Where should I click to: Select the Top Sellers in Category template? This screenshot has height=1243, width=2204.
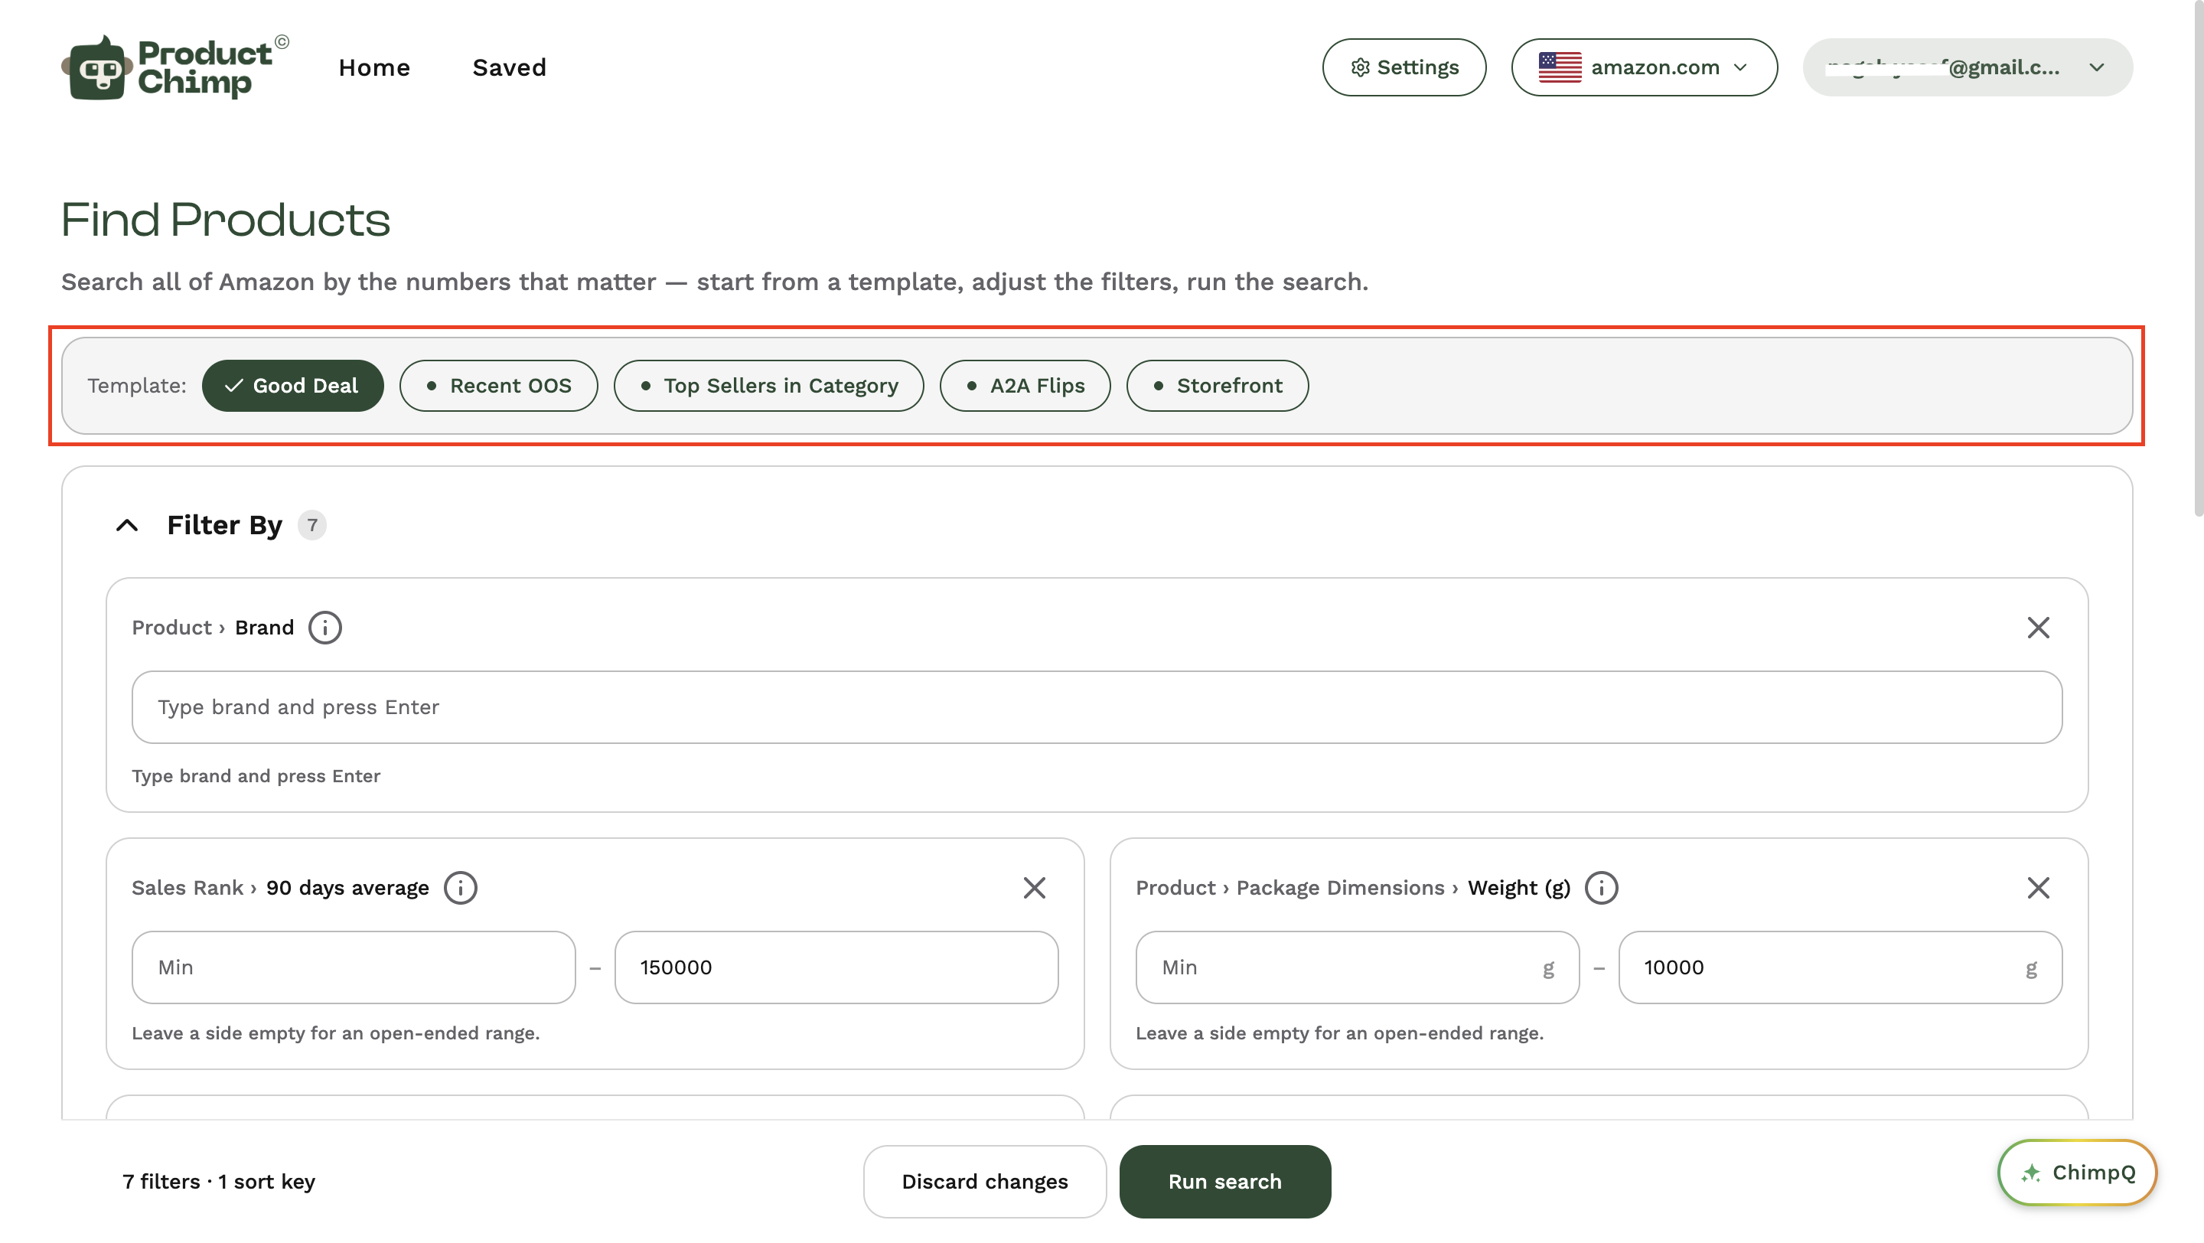pyautogui.click(x=768, y=386)
